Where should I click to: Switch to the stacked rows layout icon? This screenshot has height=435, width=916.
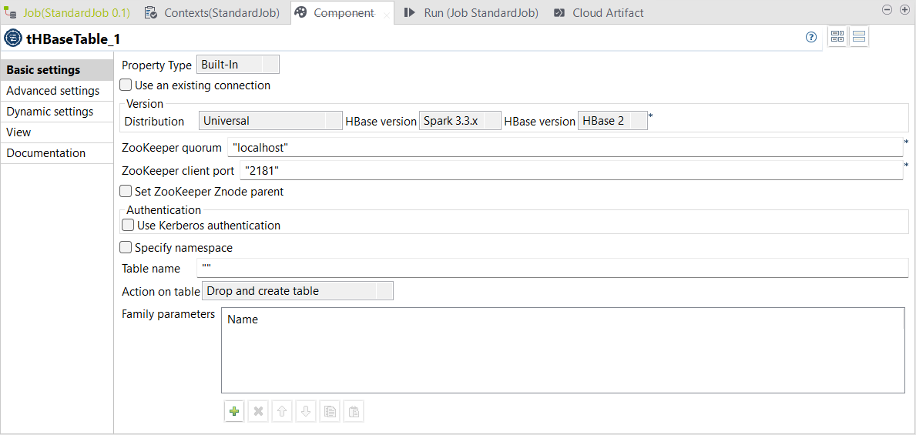coord(859,37)
